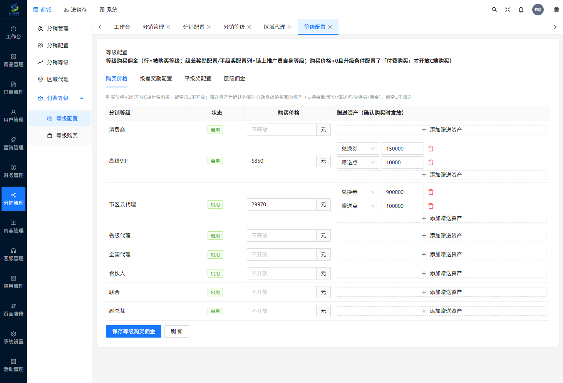Open 工作台 in the dark sidebar
563x383 pixels.
(x=13, y=33)
